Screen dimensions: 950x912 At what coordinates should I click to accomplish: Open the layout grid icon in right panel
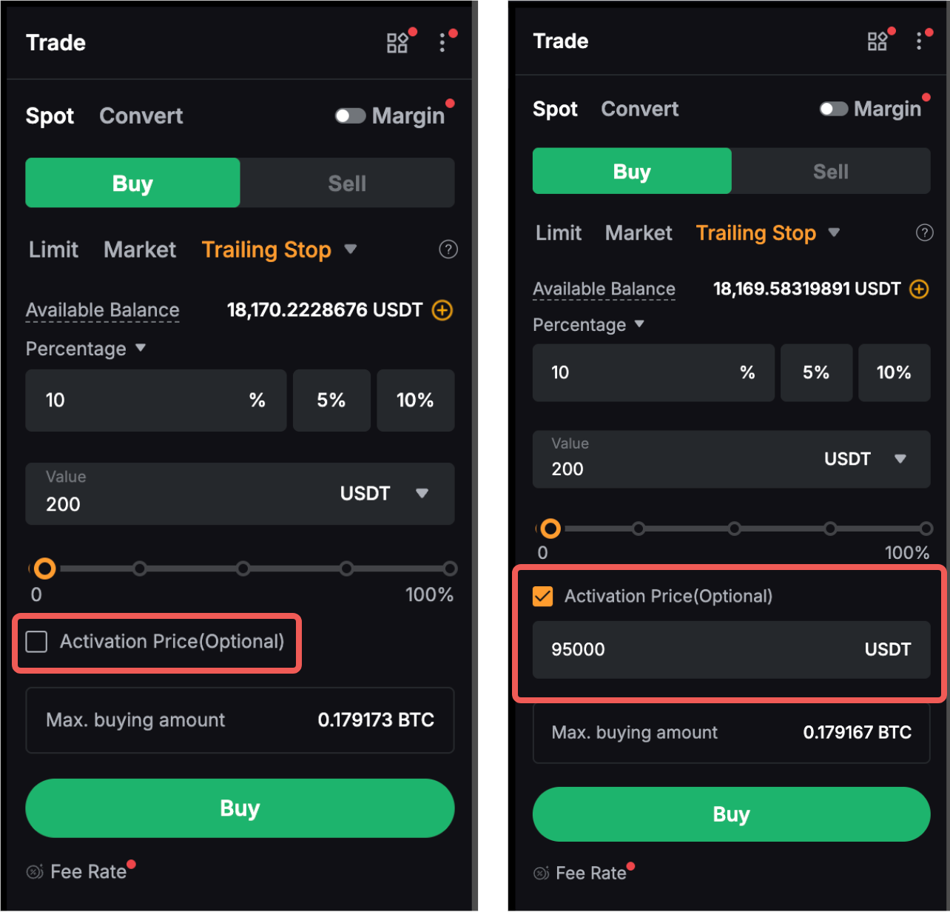(877, 41)
